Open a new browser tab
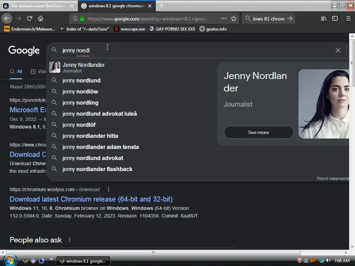 coord(162,6)
